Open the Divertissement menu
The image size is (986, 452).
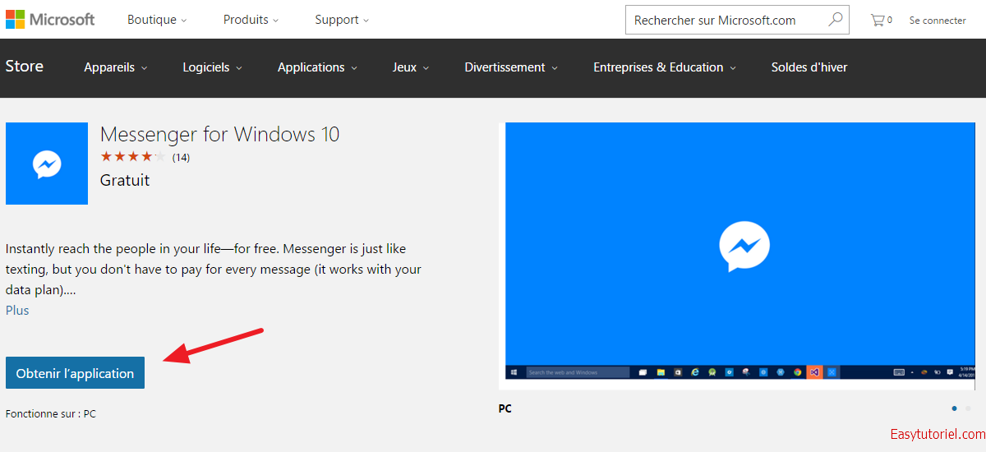point(510,67)
